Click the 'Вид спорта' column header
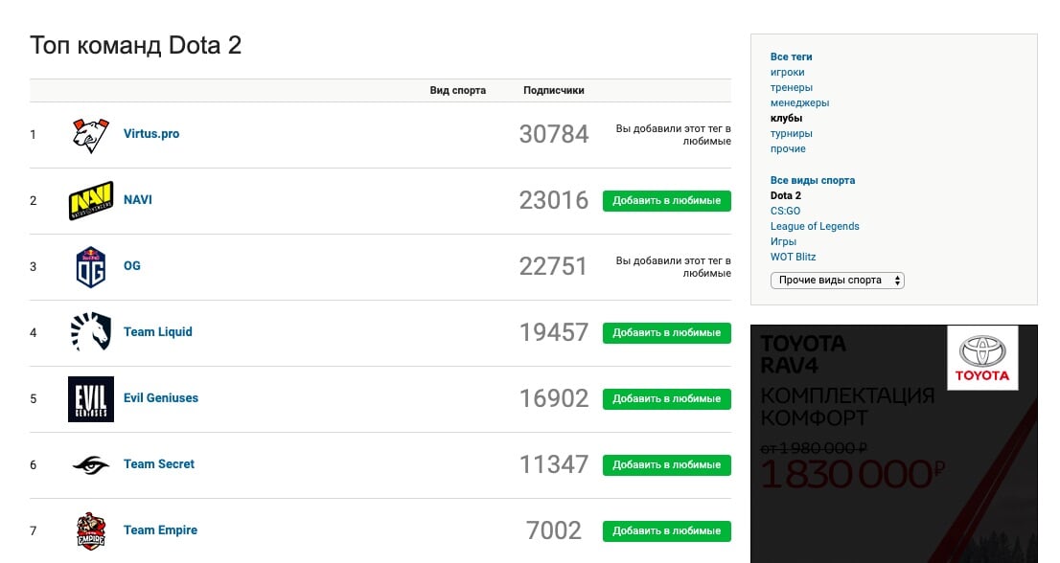The width and height of the screenshot is (1060, 563). pos(458,90)
